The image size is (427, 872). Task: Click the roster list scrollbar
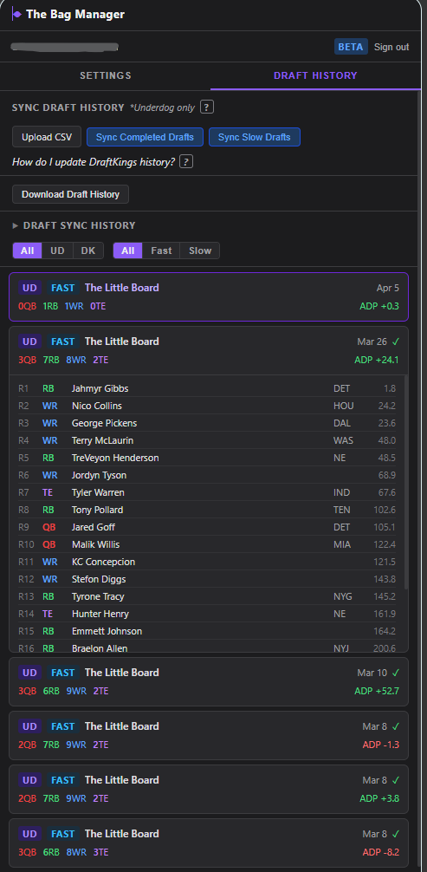click(406, 483)
